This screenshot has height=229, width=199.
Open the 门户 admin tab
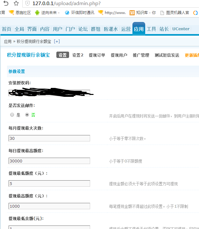tap(70, 29)
